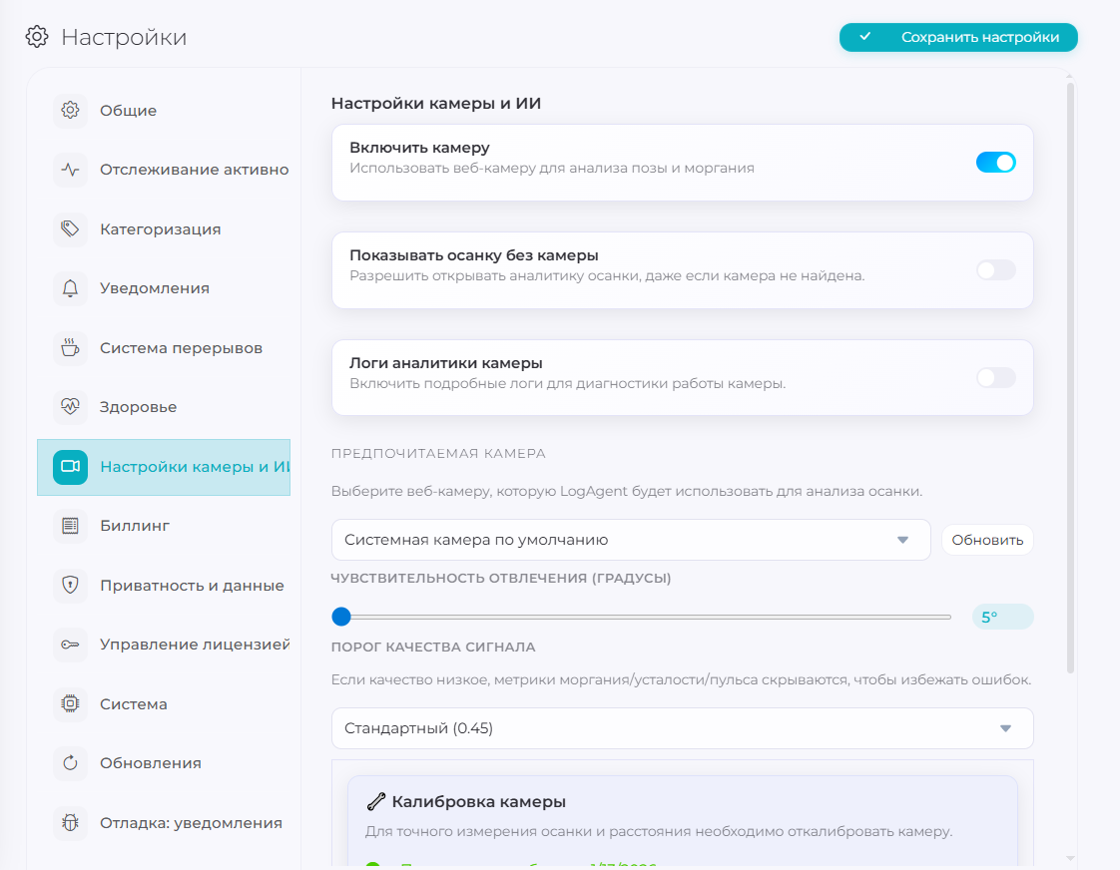This screenshot has width=1120, height=870.
Task: Click the shield icon for Приватность и данные
Action: (x=70, y=586)
